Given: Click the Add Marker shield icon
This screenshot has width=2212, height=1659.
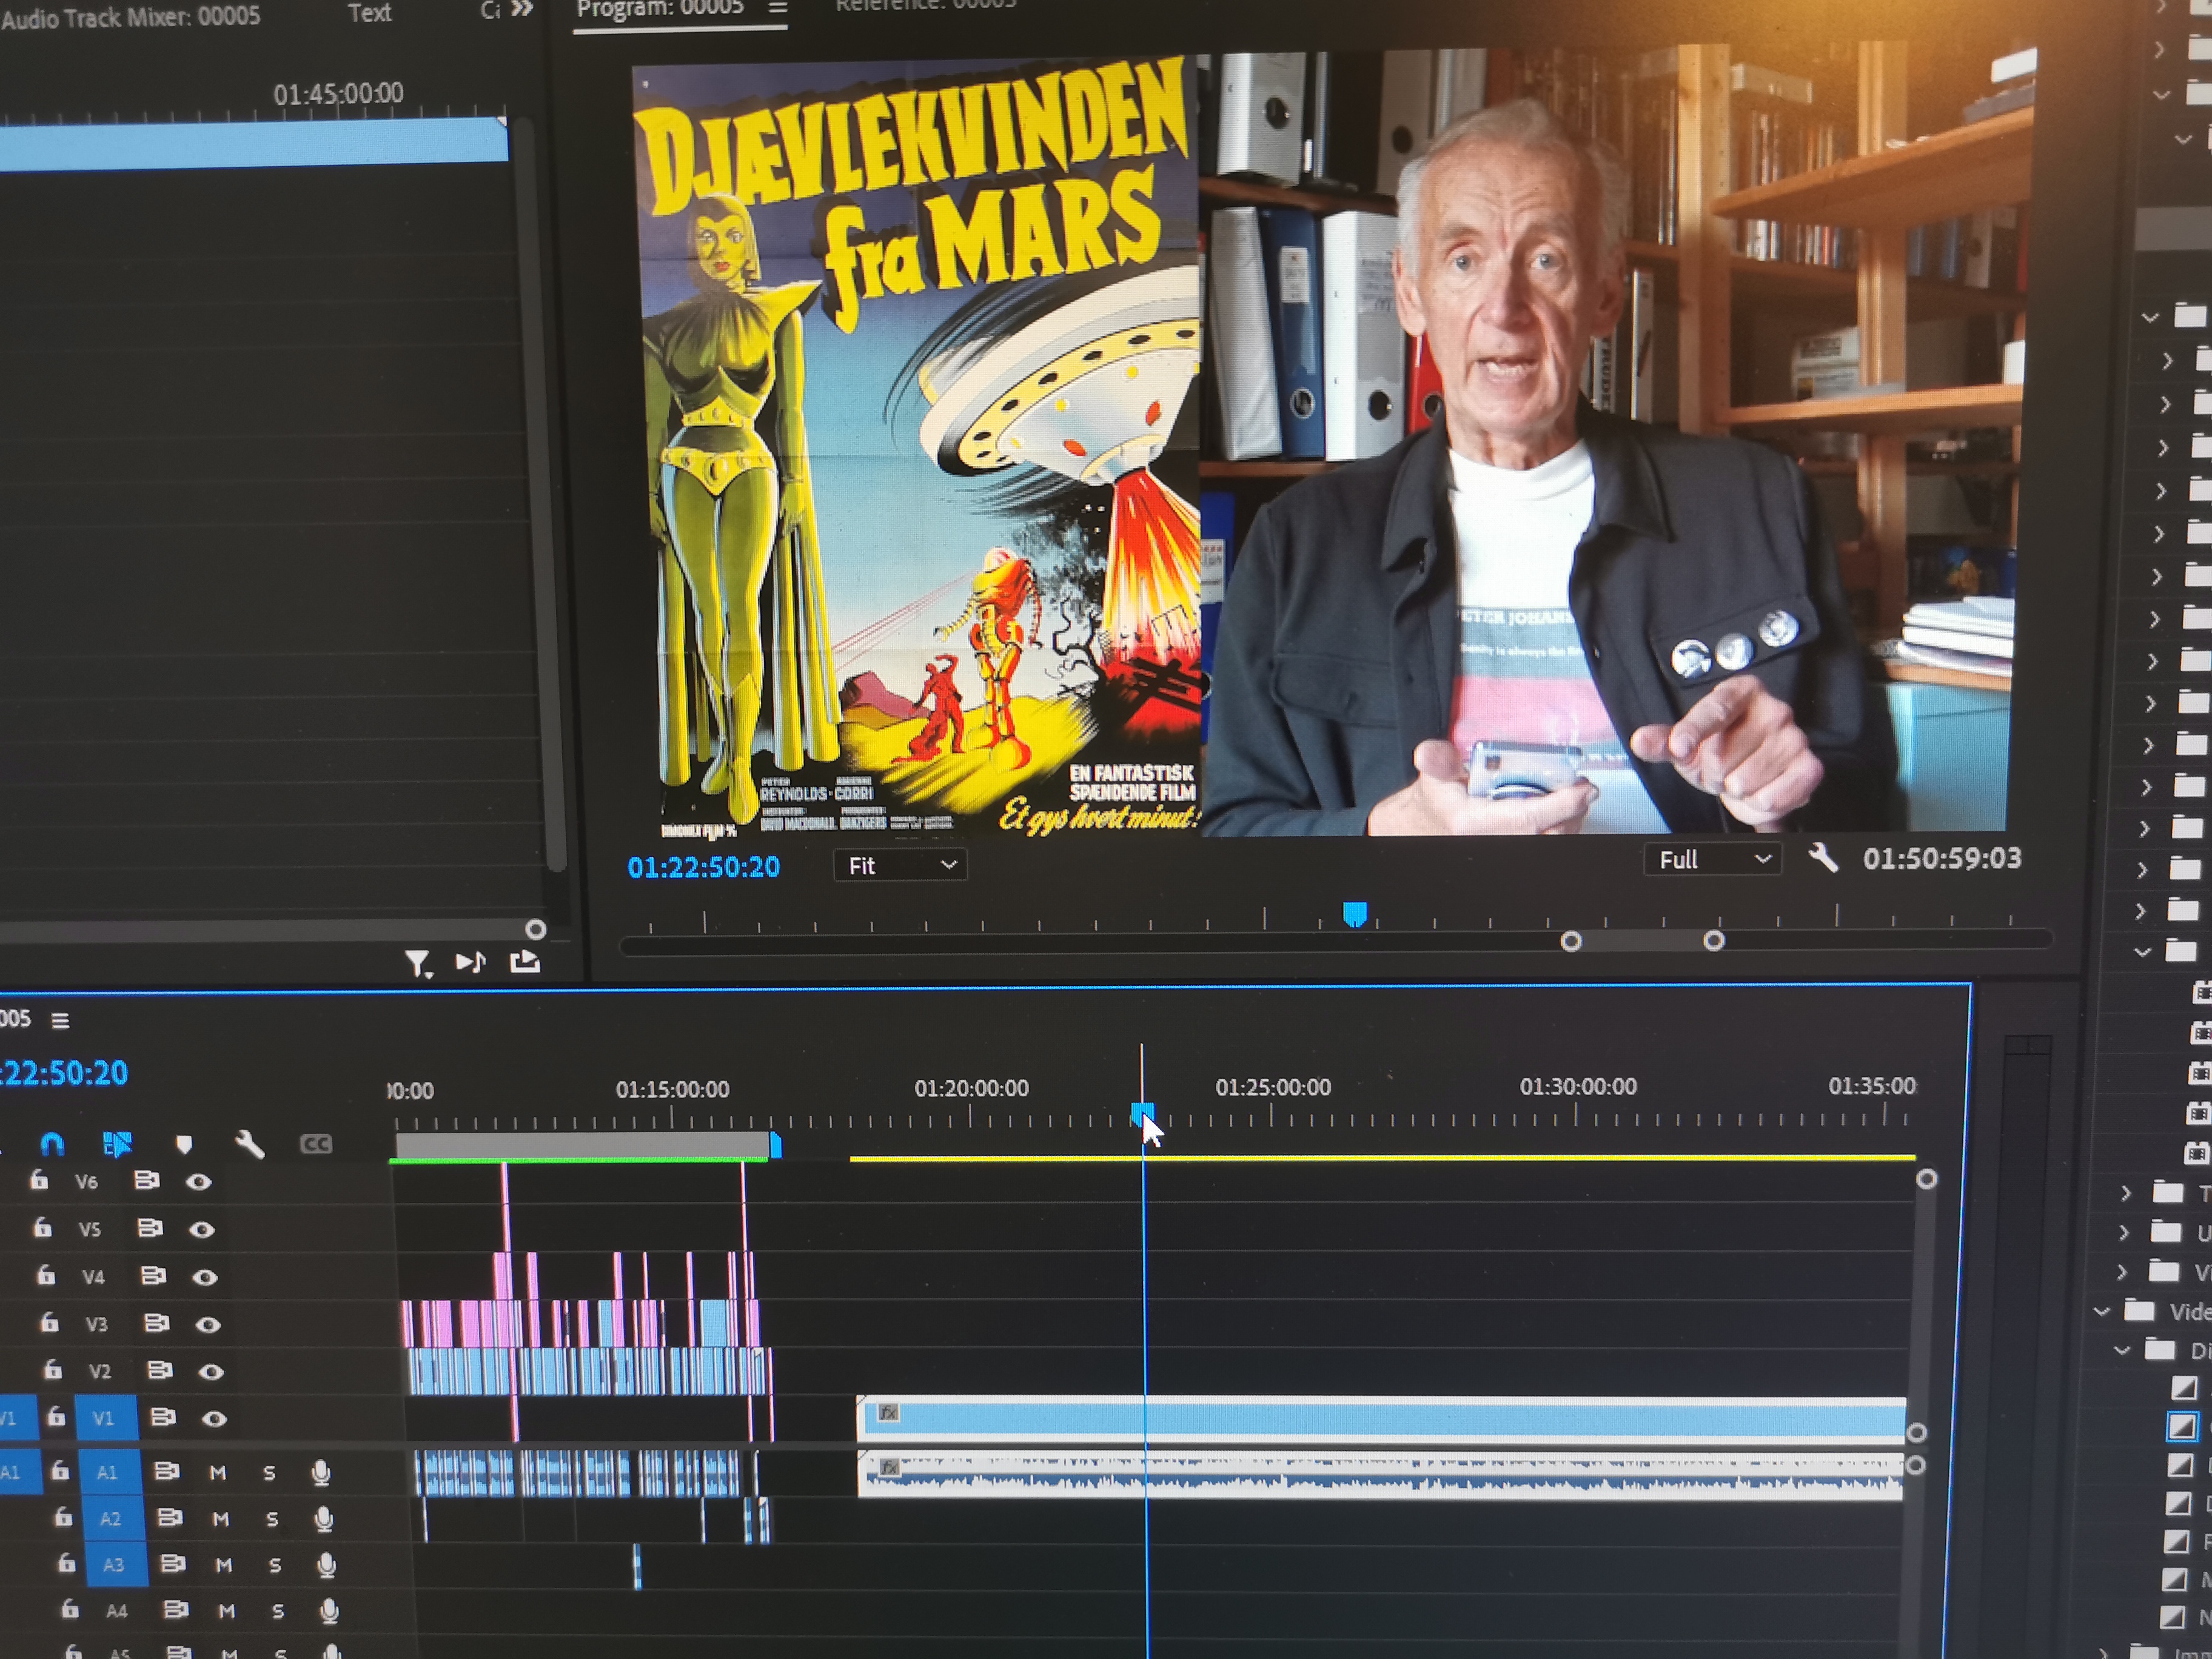Looking at the screenshot, I should coord(184,1144).
